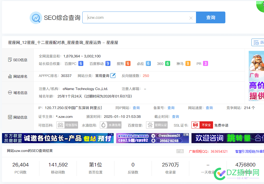
Task: Click the 域名信息 www icon
Action: point(10,93)
